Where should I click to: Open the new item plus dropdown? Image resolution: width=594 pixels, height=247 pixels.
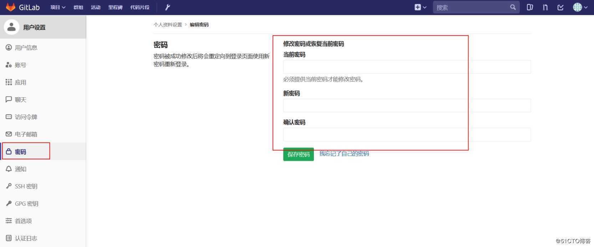click(x=420, y=7)
